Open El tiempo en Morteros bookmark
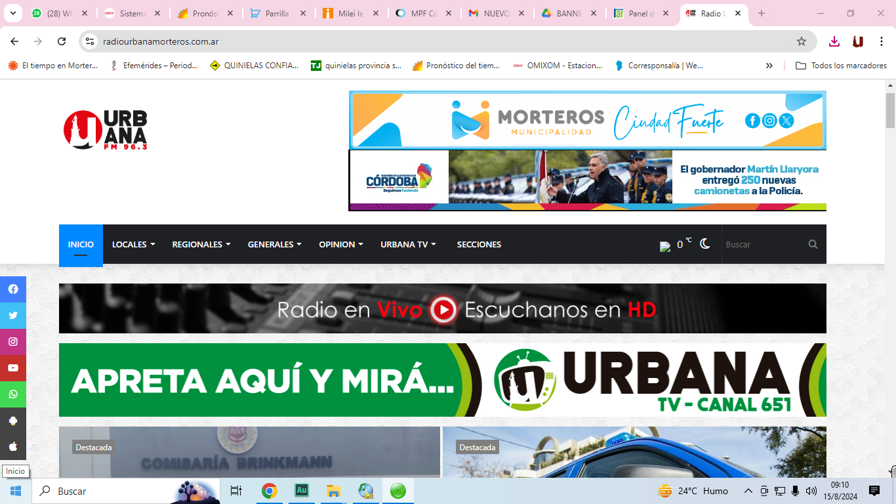 click(x=52, y=66)
